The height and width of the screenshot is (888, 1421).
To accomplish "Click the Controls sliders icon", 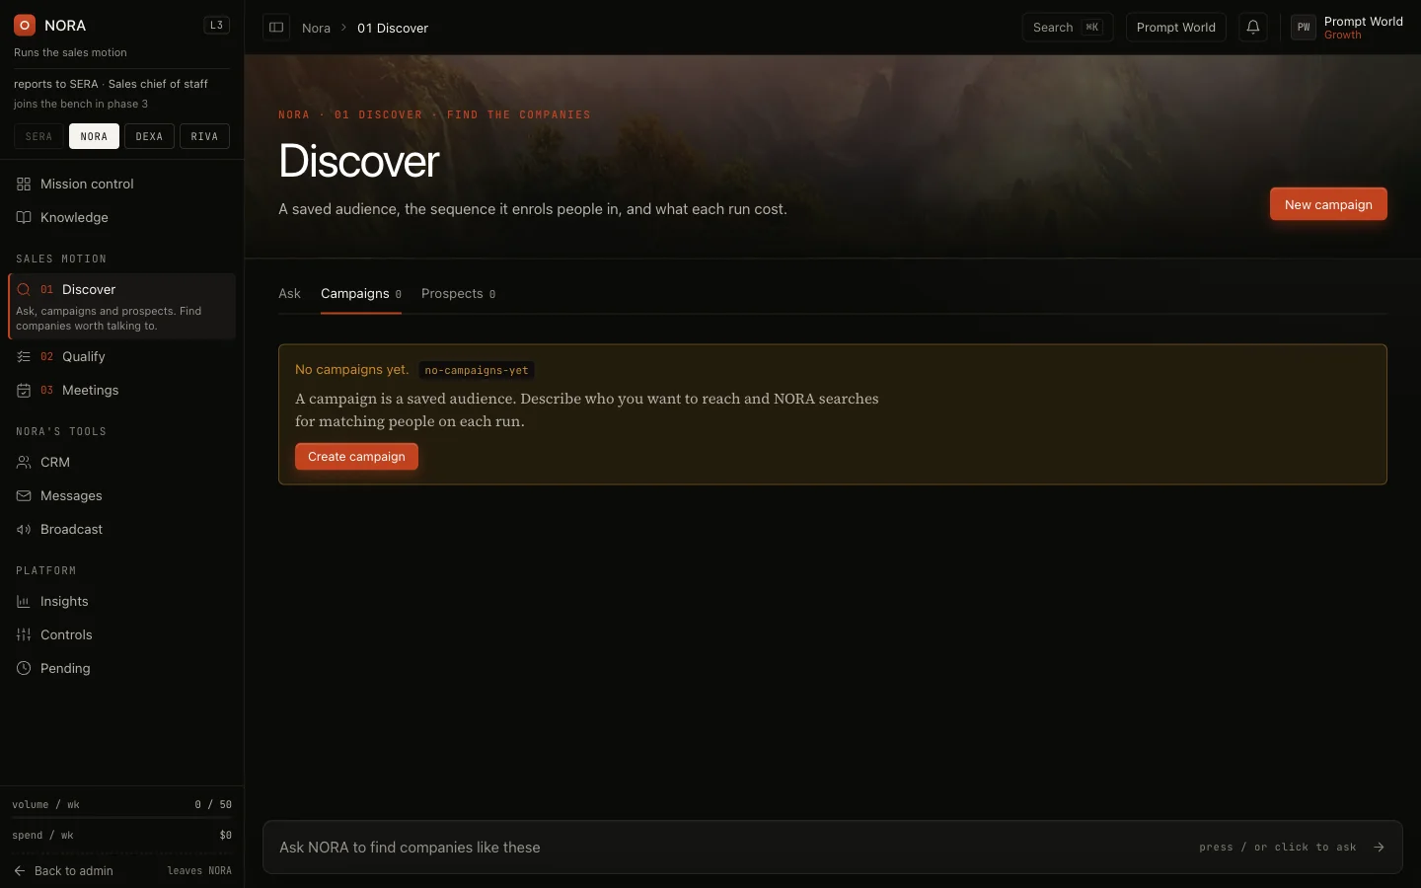I will pos(24,634).
